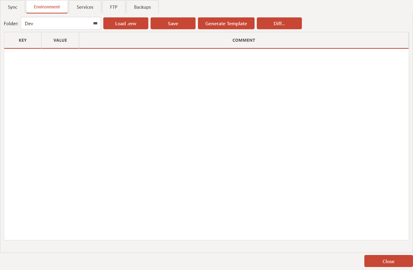Viewport: 413px width, 270px height.
Task: Select the Services tab
Action: pyautogui.click(x=85, y=7)
